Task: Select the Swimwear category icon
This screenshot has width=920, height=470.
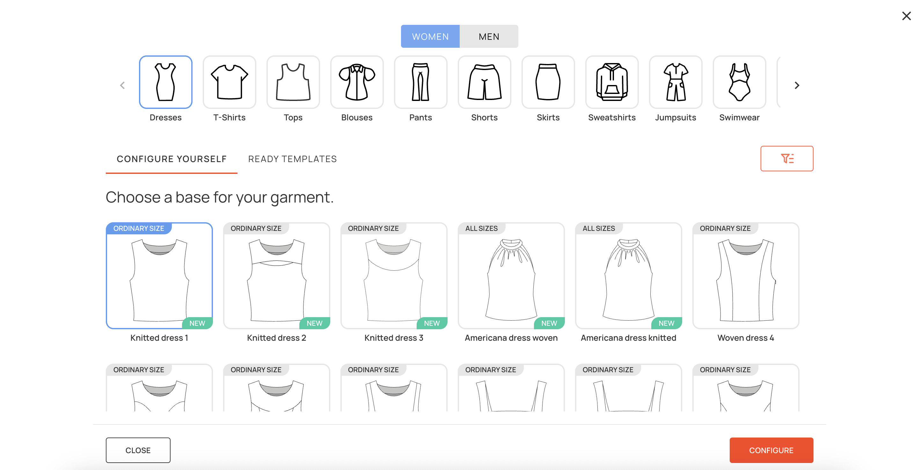Action: point(739,82)
